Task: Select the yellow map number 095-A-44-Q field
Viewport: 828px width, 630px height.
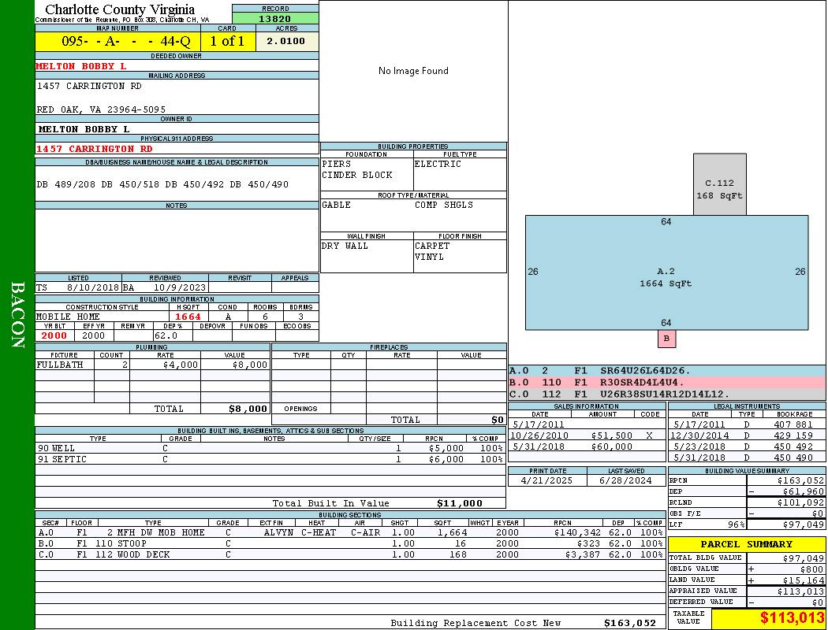Action: pos(117,41)
